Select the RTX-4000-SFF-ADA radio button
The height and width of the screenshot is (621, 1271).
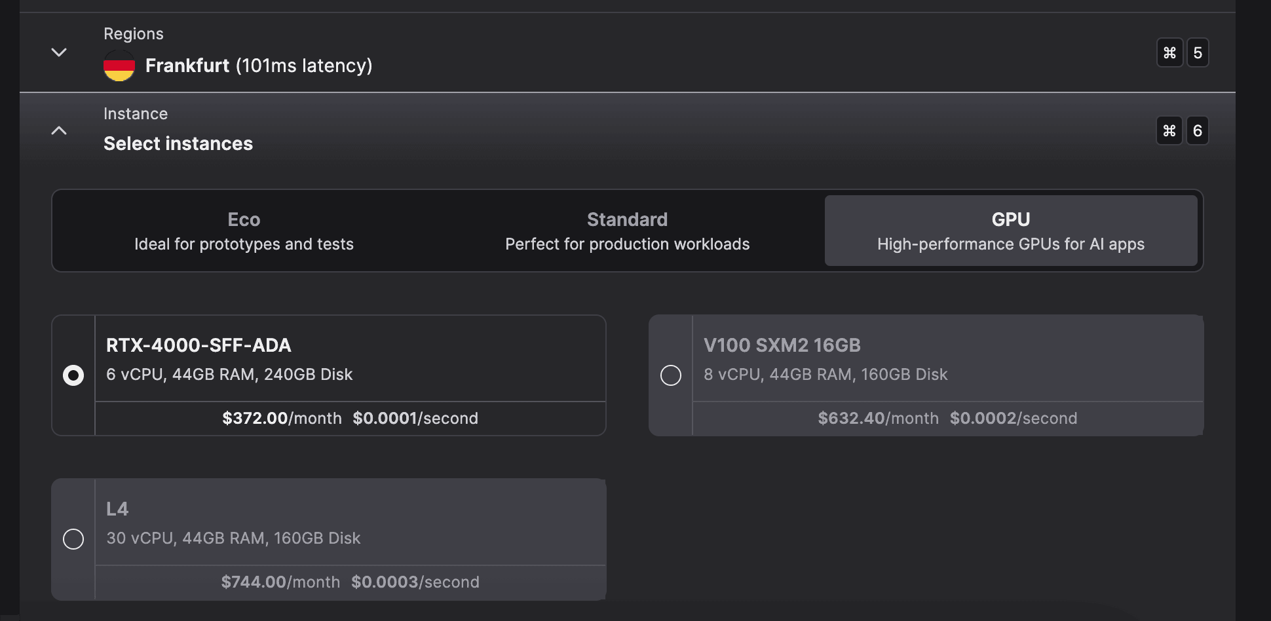(x=73, y=375)
